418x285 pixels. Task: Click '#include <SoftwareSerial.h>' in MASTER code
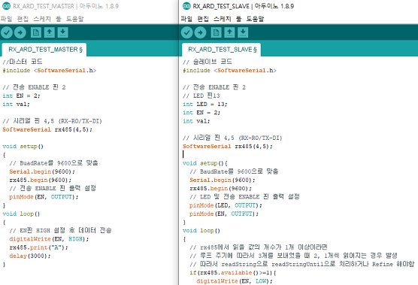click(50, 71)
